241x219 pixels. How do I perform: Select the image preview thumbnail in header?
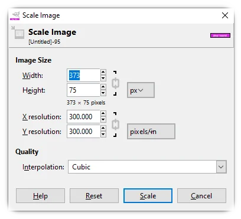pyautogui.click(x=220, y=35)
